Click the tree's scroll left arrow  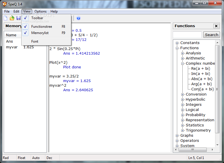coord(176,150)
